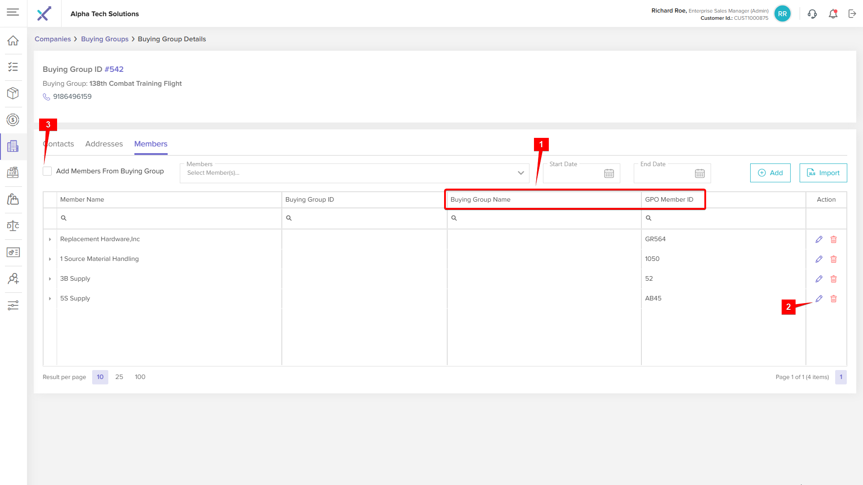The height and width of the screenshot is (485, 863).
Task: Expand the 5S Supply row
Action: tap(50, 299)
